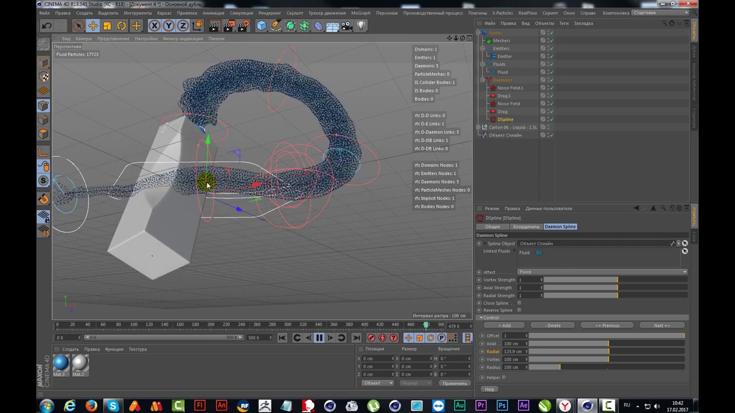Pause the timeline playback
This screenshot has width=735, height=413.
click(319, 338)
